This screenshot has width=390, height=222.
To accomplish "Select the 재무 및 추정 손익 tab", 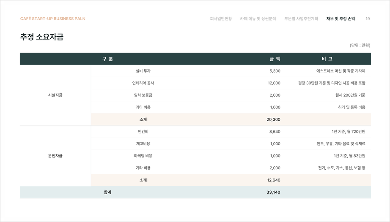I will [x=341, y=19].
